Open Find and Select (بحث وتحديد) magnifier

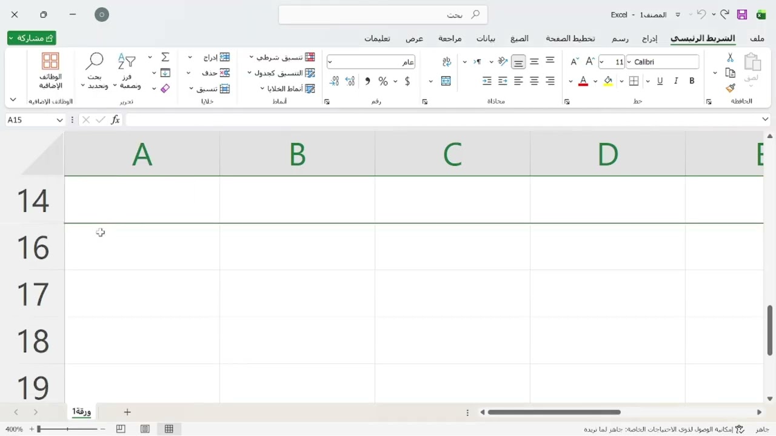(95, 71)
